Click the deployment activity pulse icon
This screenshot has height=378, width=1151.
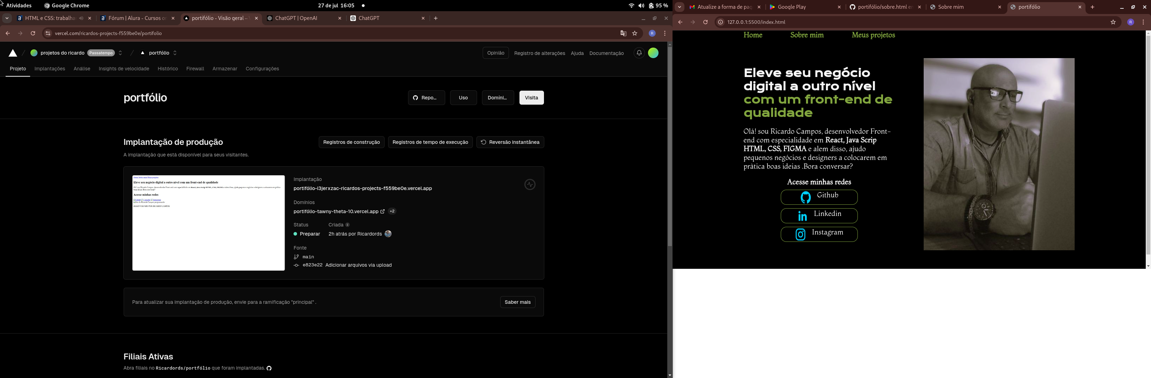[530, 184]
